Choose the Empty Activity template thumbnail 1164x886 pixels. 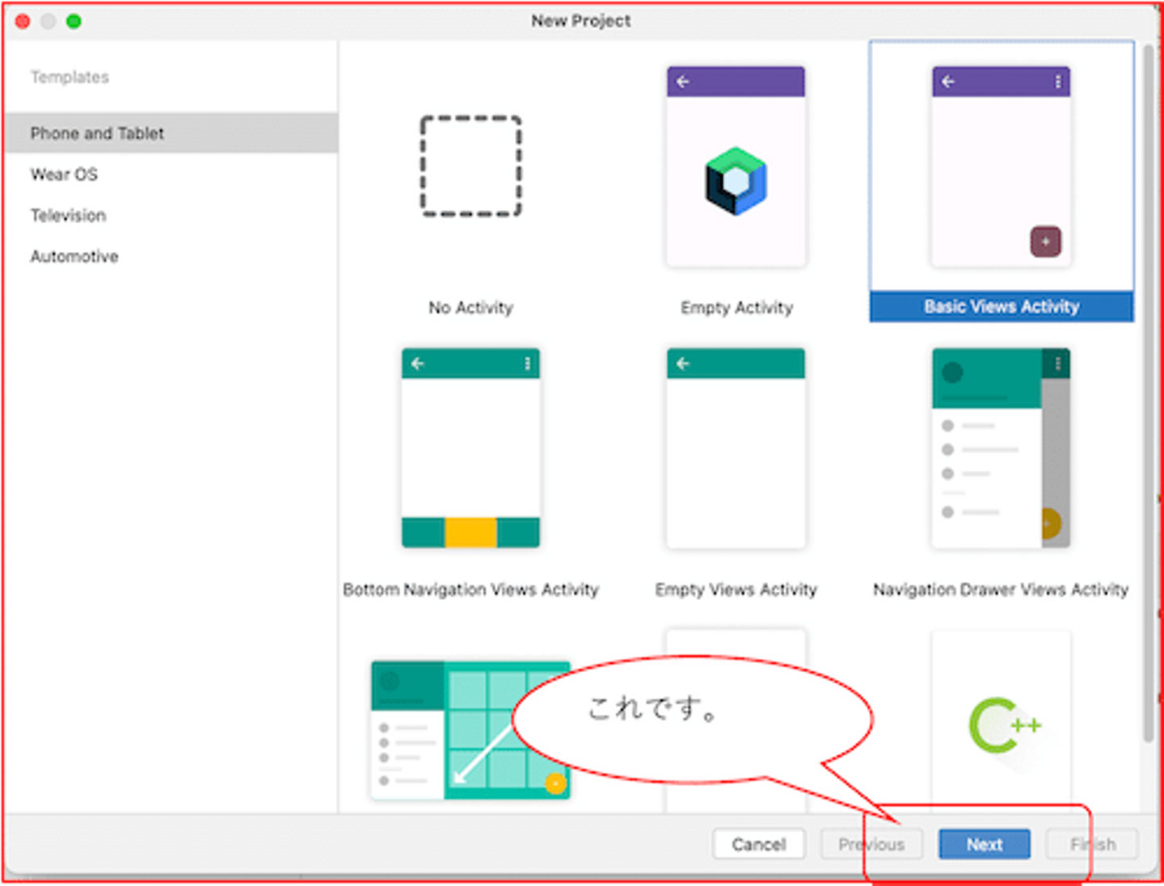(x=736, y=166)
